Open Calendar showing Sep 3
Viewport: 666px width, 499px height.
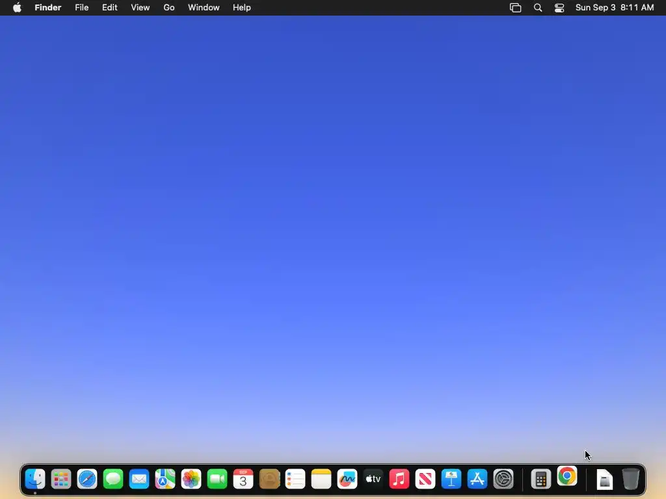(x=243, y=480)
